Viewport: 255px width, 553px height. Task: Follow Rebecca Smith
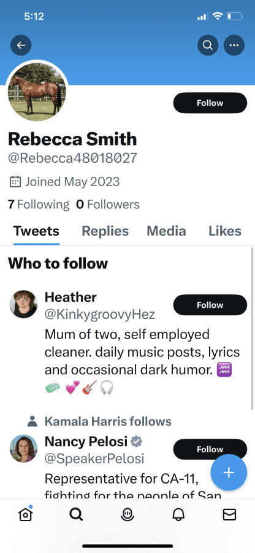click(x=210, y=103)
